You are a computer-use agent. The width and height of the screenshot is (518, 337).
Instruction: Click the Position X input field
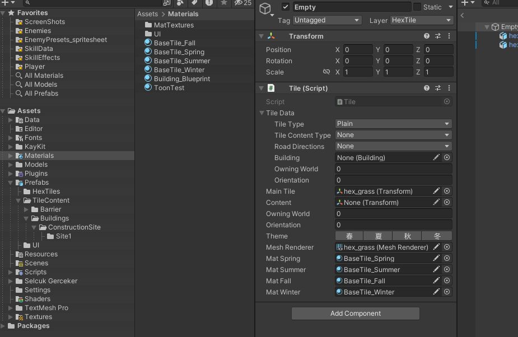(358, 50)
